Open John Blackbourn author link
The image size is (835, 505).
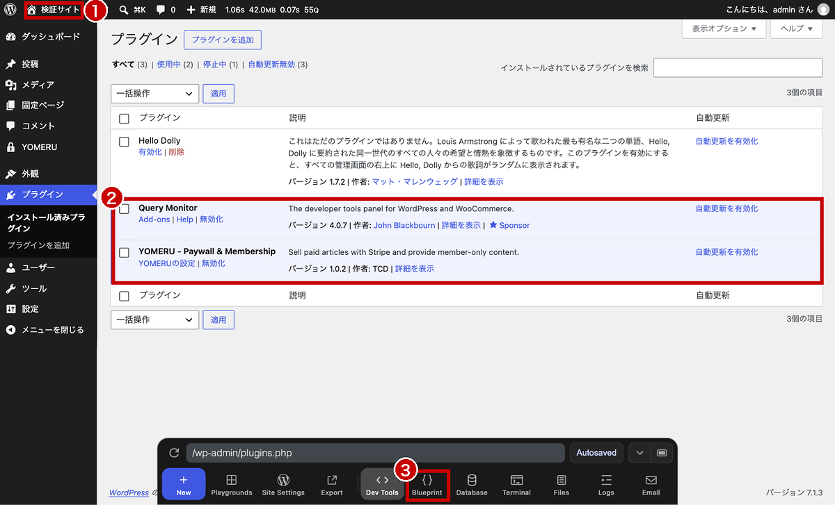(x=404, y=225)
